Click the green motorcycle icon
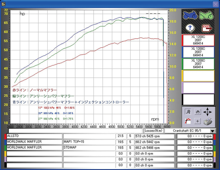This screenshot has height=170, width=220. (x=206, y=16)
